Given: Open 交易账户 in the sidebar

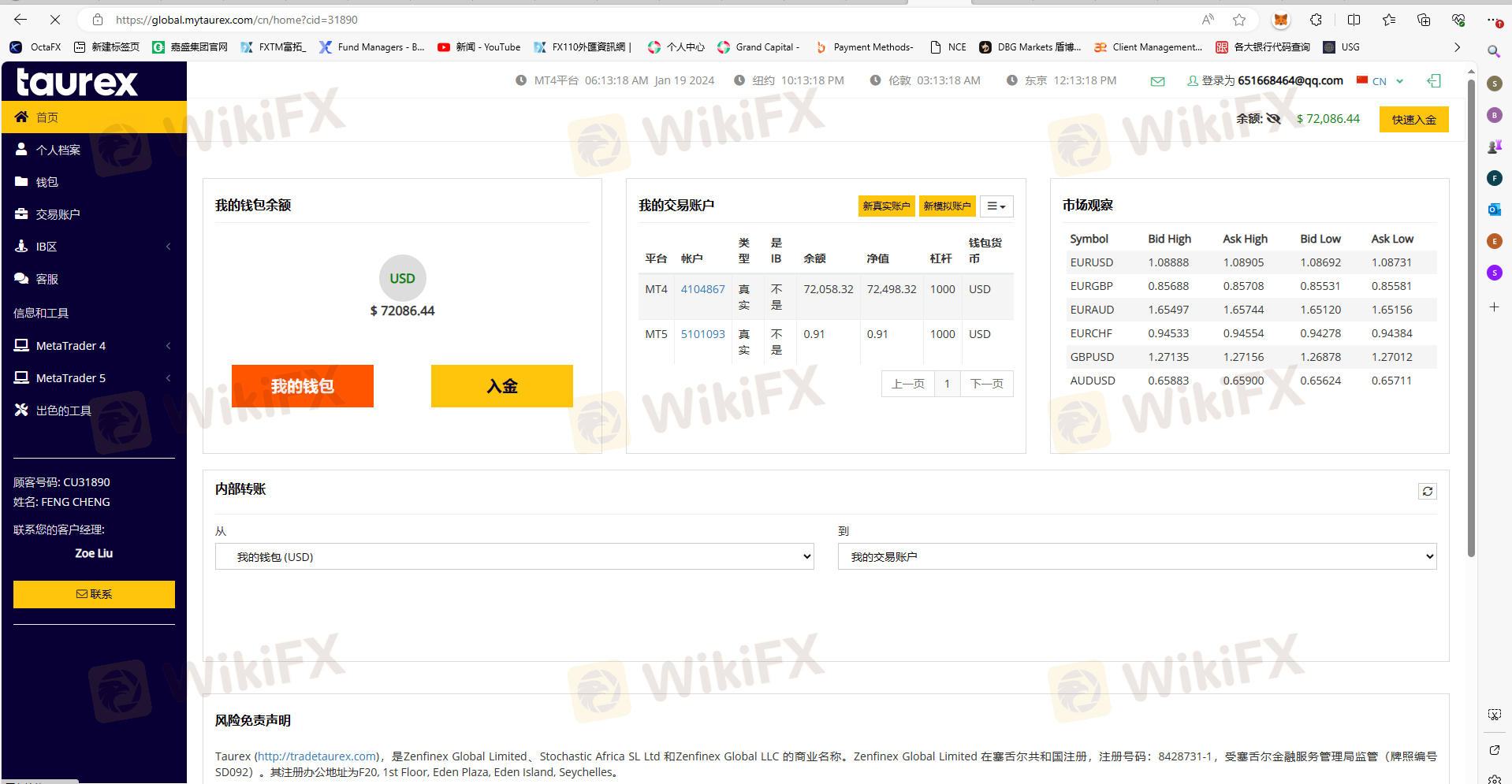Looking at the screenshot, I should [x=94, y=214].
